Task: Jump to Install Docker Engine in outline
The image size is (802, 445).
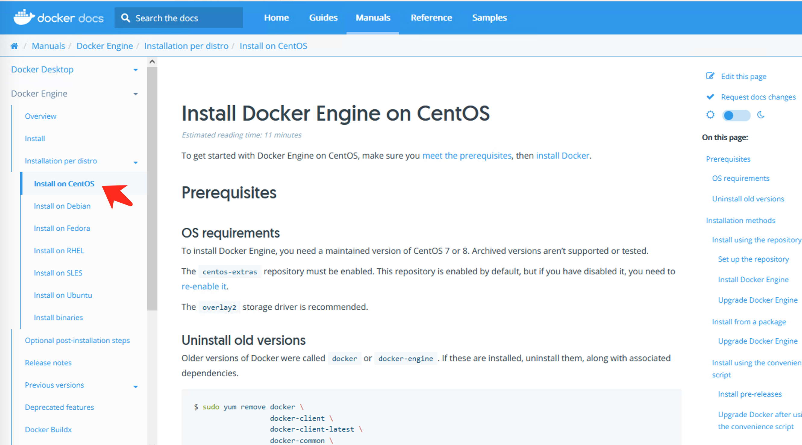Action: click(753, 279)
